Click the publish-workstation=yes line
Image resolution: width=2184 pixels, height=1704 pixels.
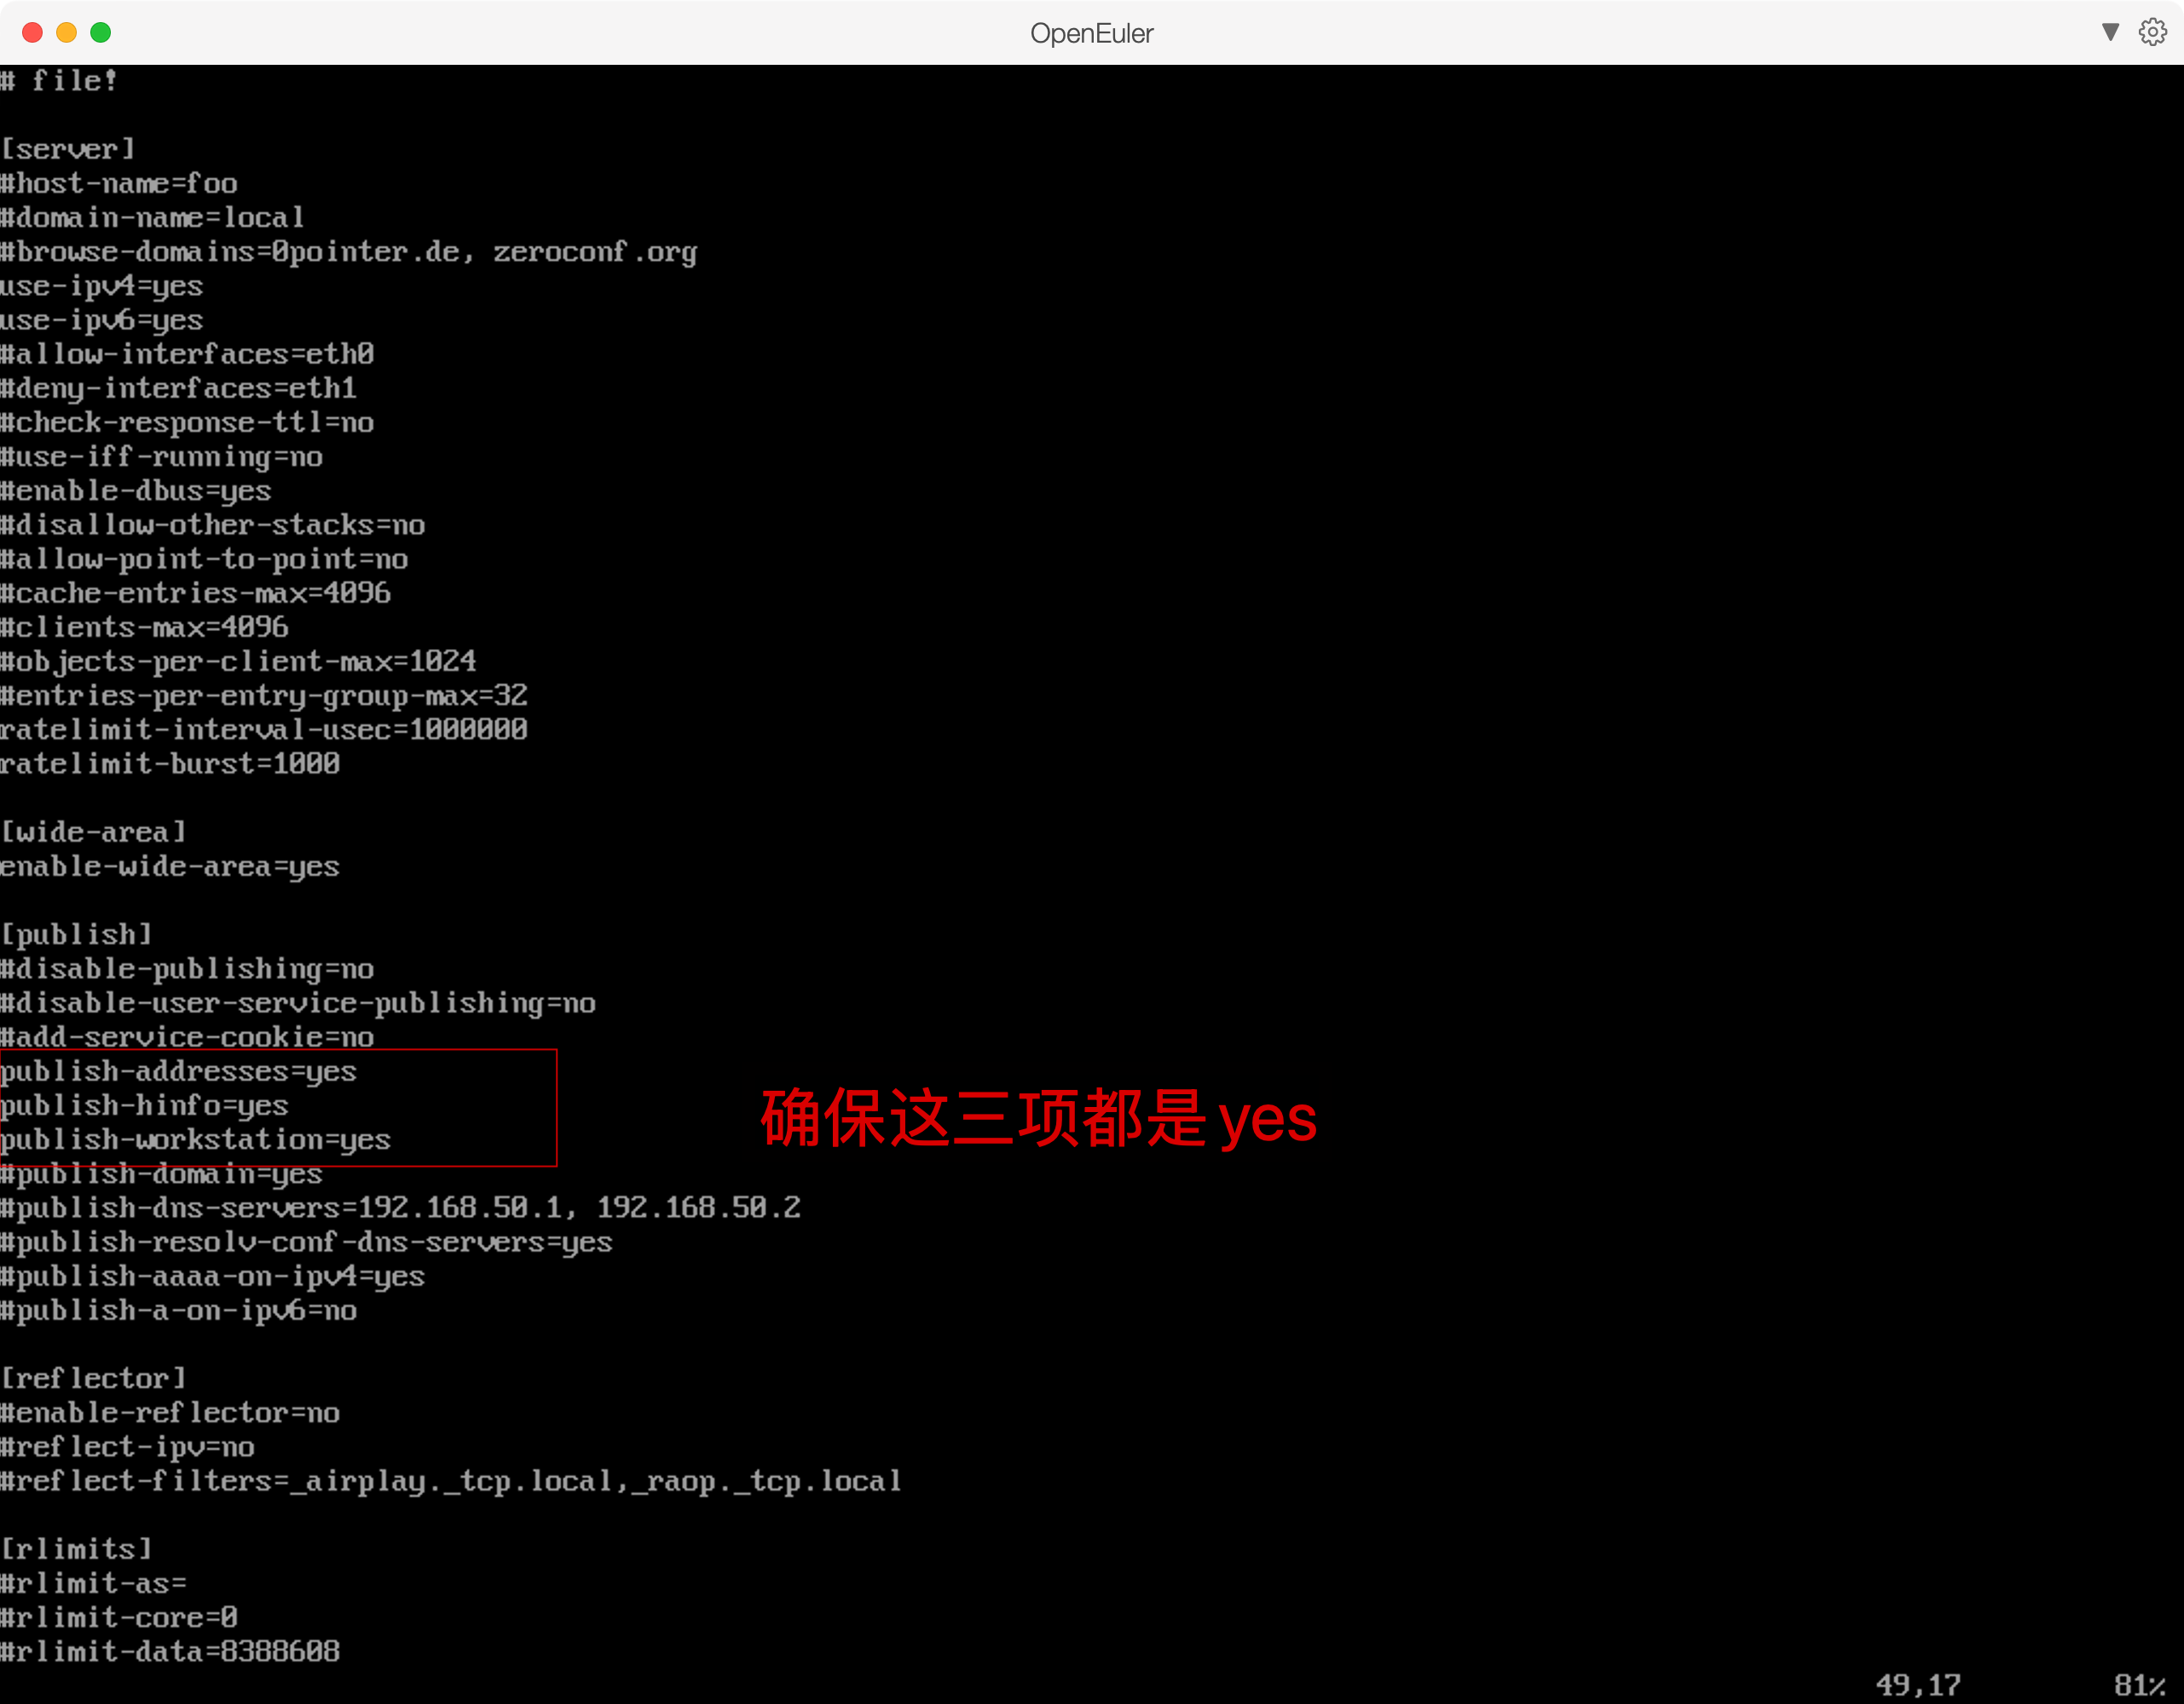tap(195, 1139)
